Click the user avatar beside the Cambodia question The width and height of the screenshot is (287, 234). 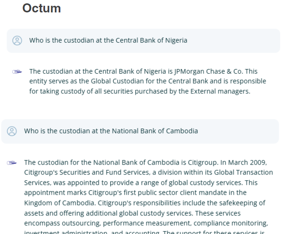(12, 131)
